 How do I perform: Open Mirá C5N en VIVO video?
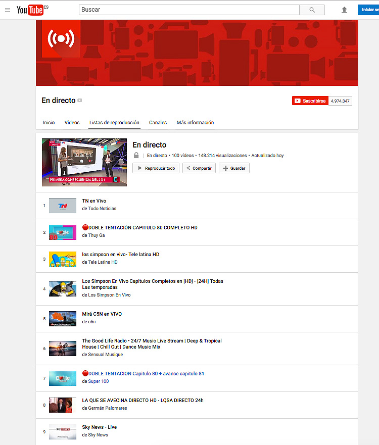[x=102, y=314]
